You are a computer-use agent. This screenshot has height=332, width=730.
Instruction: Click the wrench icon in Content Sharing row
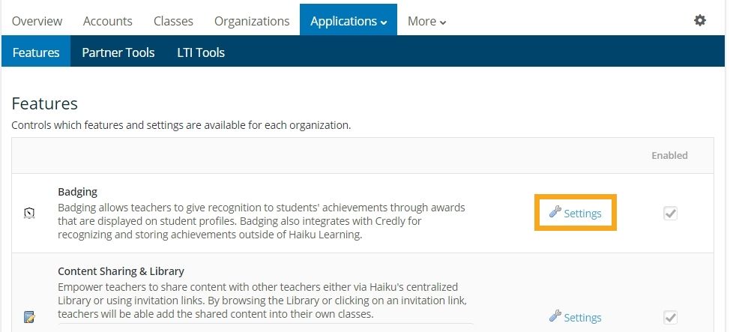(555, 317)
